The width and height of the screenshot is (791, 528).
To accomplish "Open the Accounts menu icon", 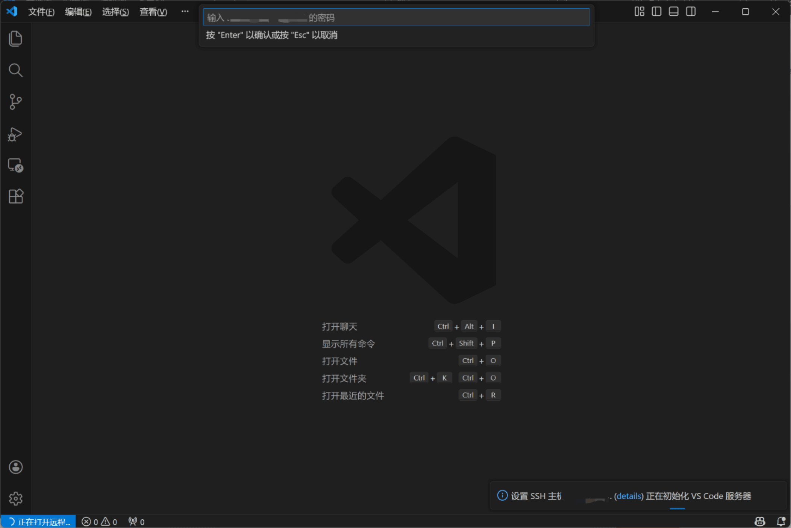I will click(15, 467).
